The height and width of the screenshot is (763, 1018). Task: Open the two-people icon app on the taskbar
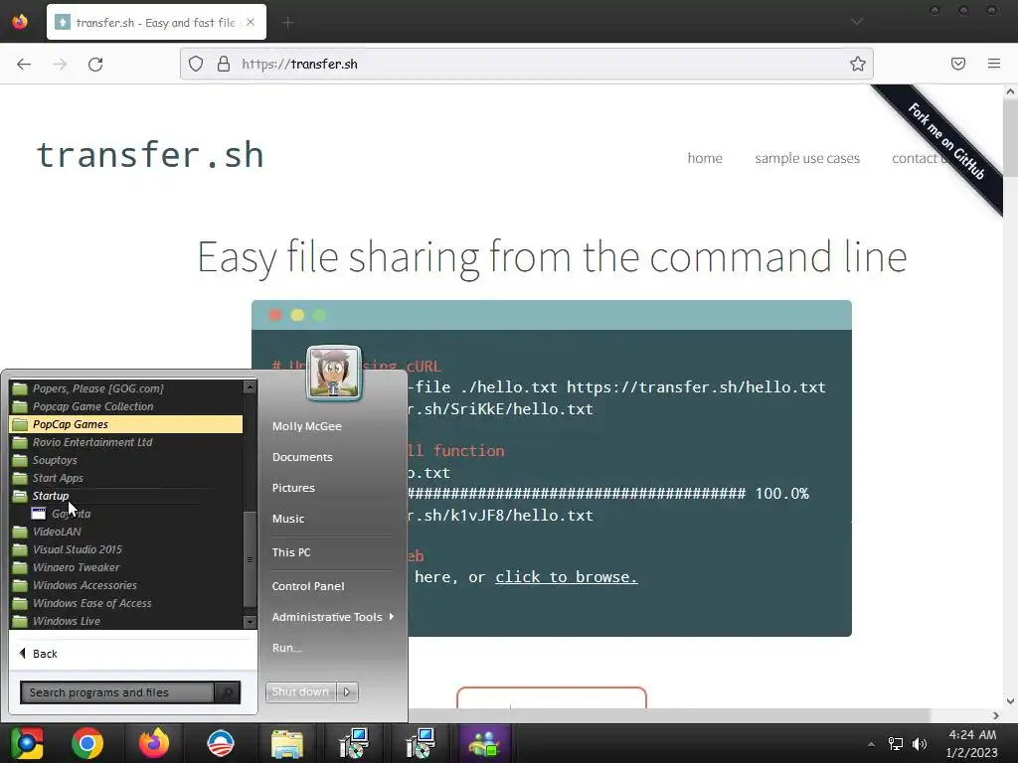484,743
